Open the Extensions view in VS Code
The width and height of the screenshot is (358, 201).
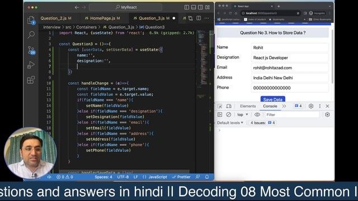[x=31, y=80]
